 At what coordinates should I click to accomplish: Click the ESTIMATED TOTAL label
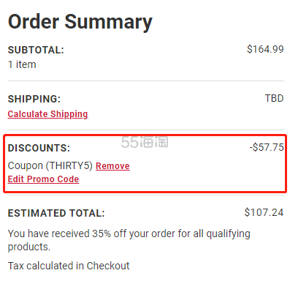[x=56, y=213]
